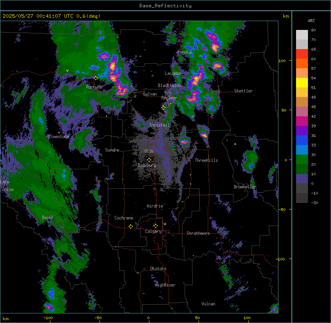
Task: Select the white plus marker east of ThreeHills
Action: 235,144
